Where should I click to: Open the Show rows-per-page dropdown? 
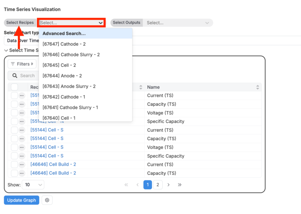click(33, 185)
